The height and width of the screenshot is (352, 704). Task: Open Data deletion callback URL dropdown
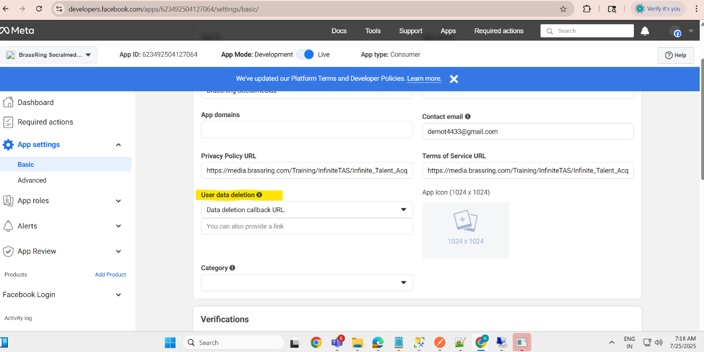(307, 210)
